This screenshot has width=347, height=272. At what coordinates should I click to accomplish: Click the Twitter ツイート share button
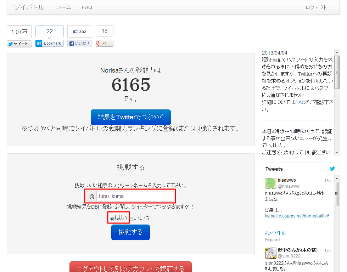tap(19, 44)
